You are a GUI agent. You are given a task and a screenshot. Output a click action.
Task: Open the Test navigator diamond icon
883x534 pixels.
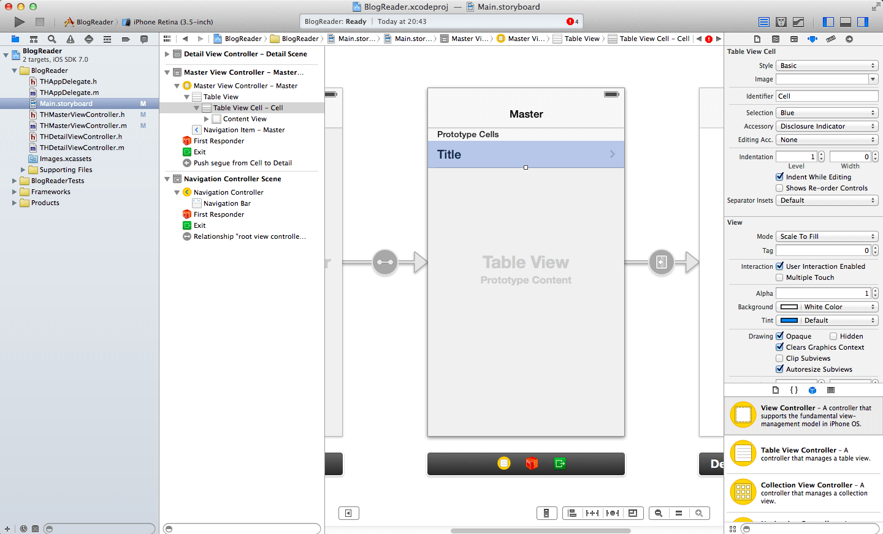click(89, 39)
